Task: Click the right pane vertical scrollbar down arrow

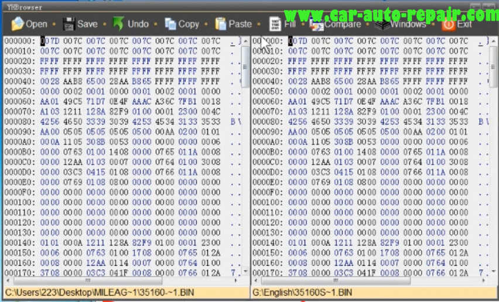Action: point(493,271)
